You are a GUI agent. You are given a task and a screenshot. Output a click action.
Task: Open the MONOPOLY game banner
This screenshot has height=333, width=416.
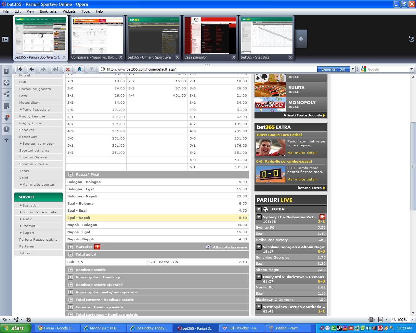click(x=291, y=104)
